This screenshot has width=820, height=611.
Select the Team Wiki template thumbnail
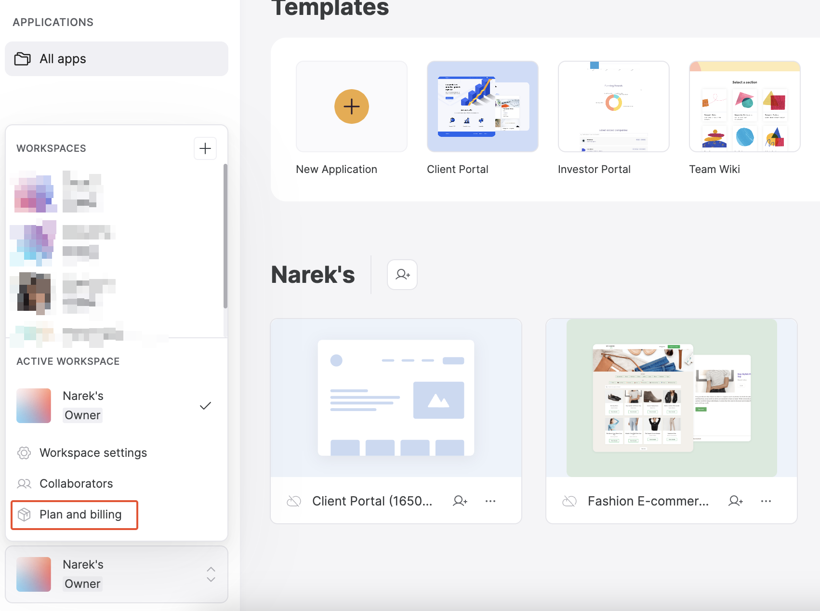(744, 106)
